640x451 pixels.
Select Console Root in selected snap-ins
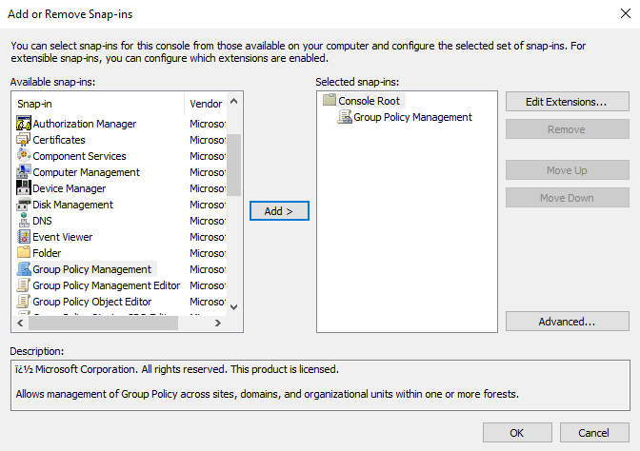point(369,101)
